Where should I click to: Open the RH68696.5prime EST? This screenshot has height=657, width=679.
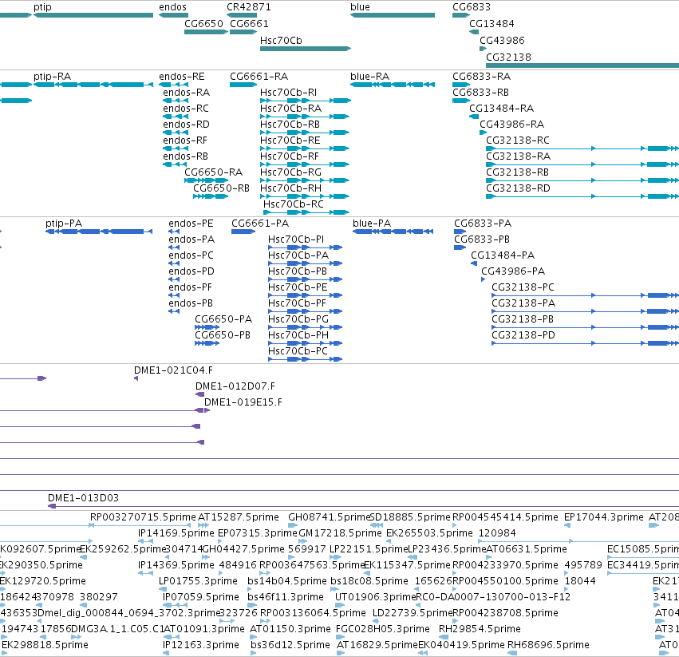pos(511,653)
